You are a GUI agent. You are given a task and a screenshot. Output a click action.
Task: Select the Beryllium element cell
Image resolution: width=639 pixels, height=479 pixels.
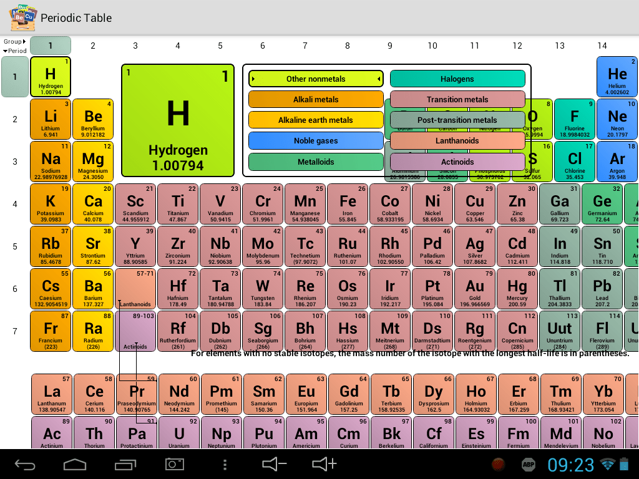click(93, 119)
